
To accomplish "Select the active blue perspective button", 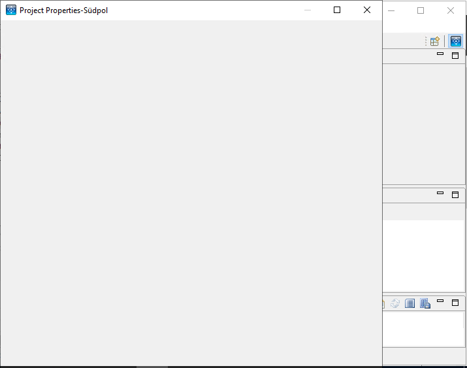I will coord(456,41).
